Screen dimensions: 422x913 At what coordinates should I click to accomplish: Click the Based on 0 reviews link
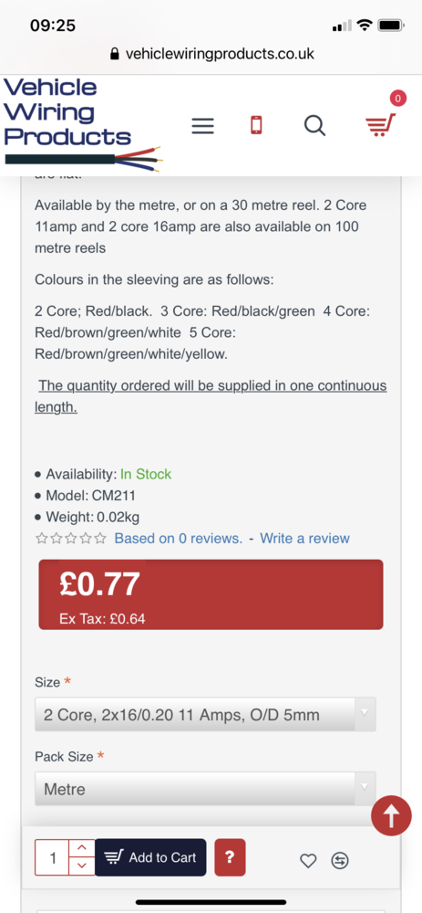click(x=179, y=538)
